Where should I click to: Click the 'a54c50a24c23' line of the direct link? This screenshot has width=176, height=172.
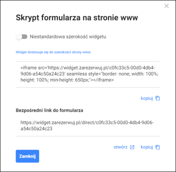(x=36, y=129)
